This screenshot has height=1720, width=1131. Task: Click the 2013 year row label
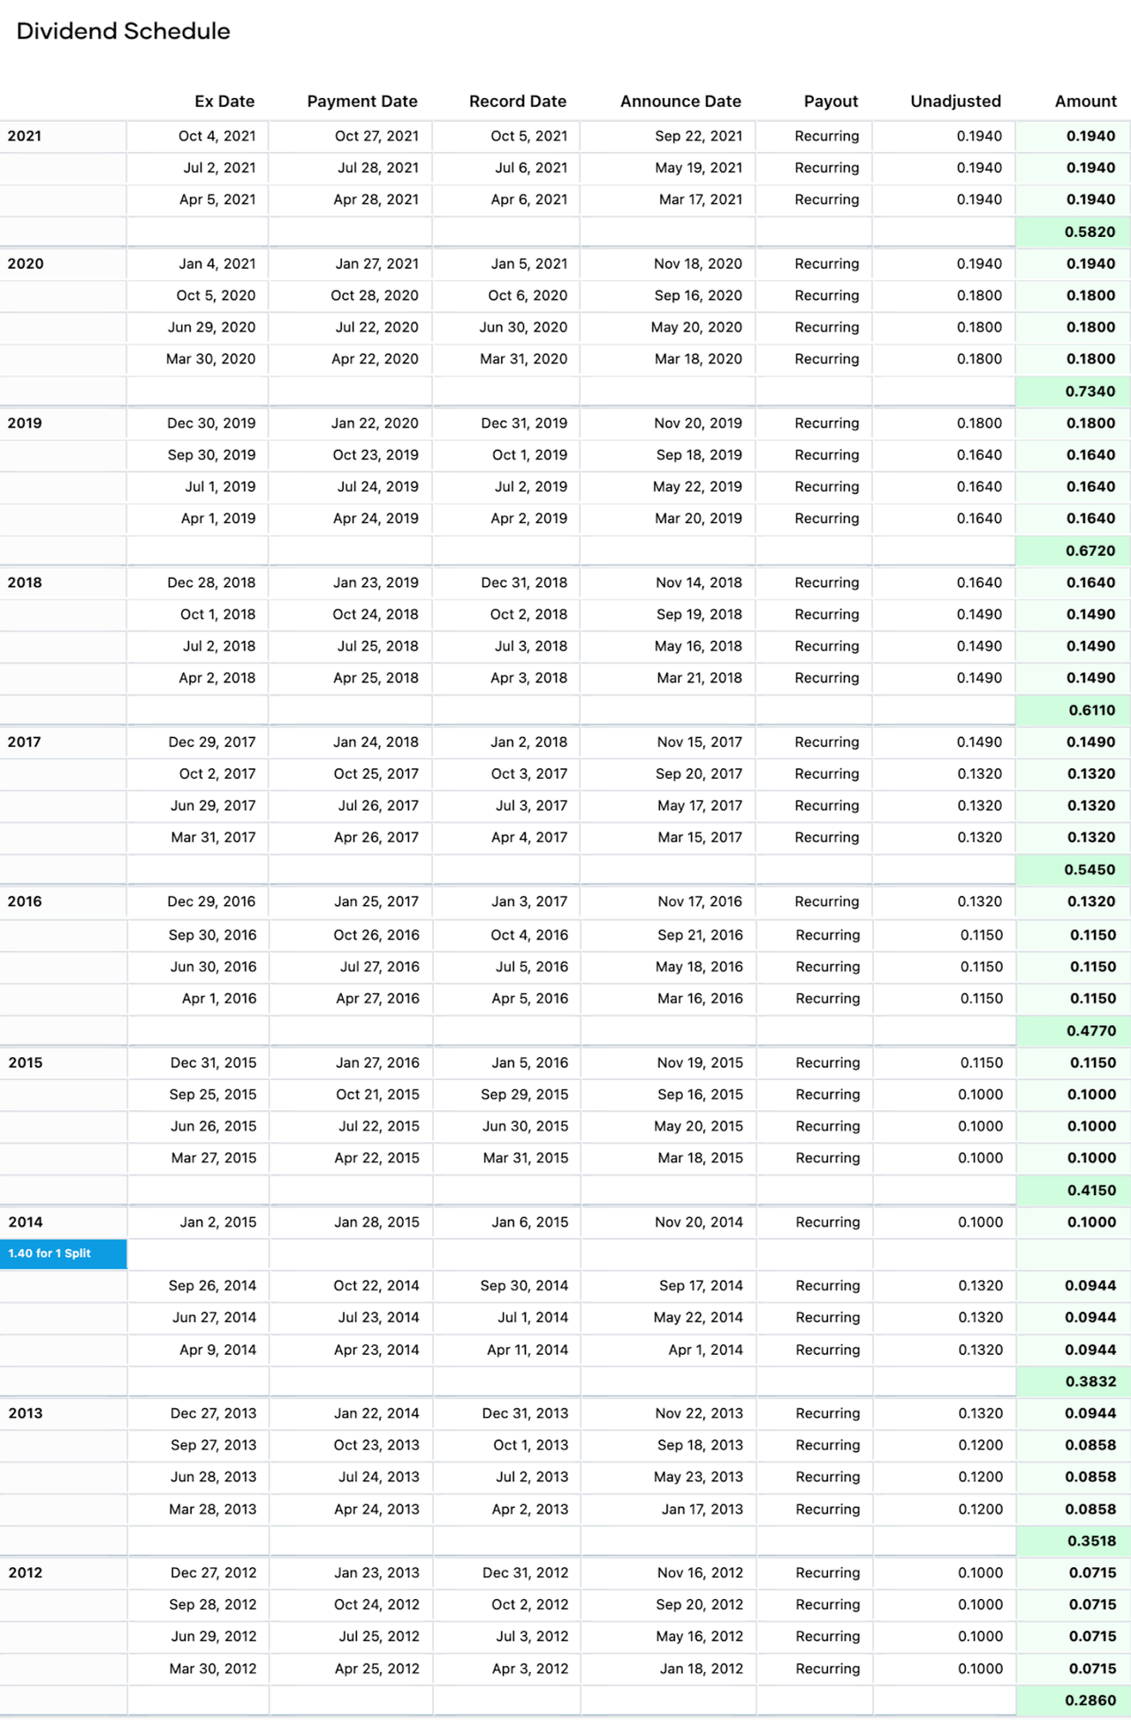pyautogui.click(x=26, y=1413)
